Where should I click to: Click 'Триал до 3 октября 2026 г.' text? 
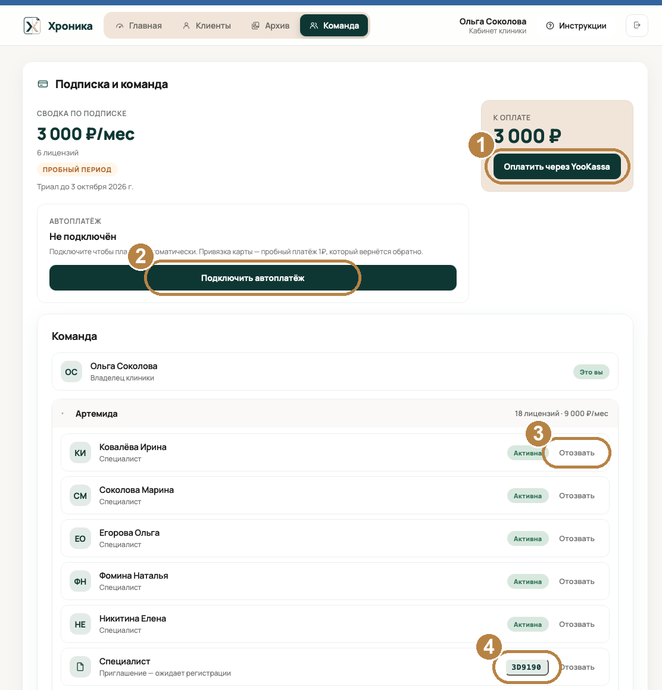(x=85, y=186)
